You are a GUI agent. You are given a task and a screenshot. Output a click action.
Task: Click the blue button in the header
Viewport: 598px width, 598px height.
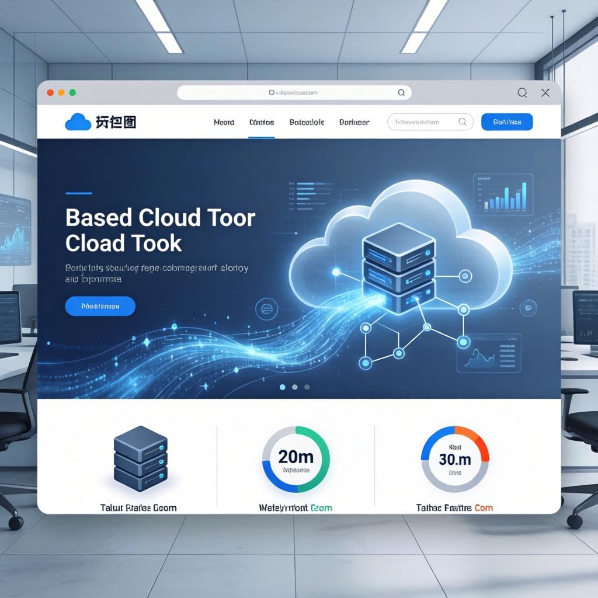click(x=506, y=122)
